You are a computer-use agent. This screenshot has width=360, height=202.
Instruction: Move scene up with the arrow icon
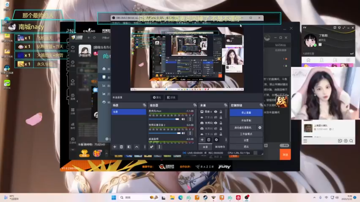[x=137, y=147]
